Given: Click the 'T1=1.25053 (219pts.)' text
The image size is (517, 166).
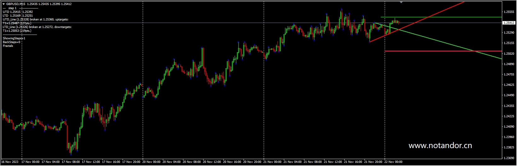Looking at the screenshot, I should 17,31.
